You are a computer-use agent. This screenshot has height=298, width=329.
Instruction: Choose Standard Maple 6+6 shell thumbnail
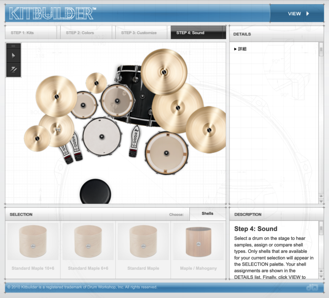tap(88, 241)
